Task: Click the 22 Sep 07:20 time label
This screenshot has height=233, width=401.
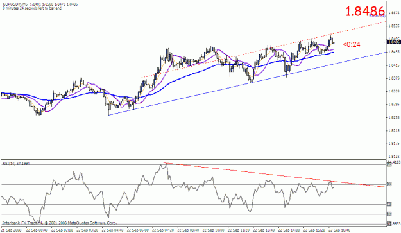Action: click(163, 230)
